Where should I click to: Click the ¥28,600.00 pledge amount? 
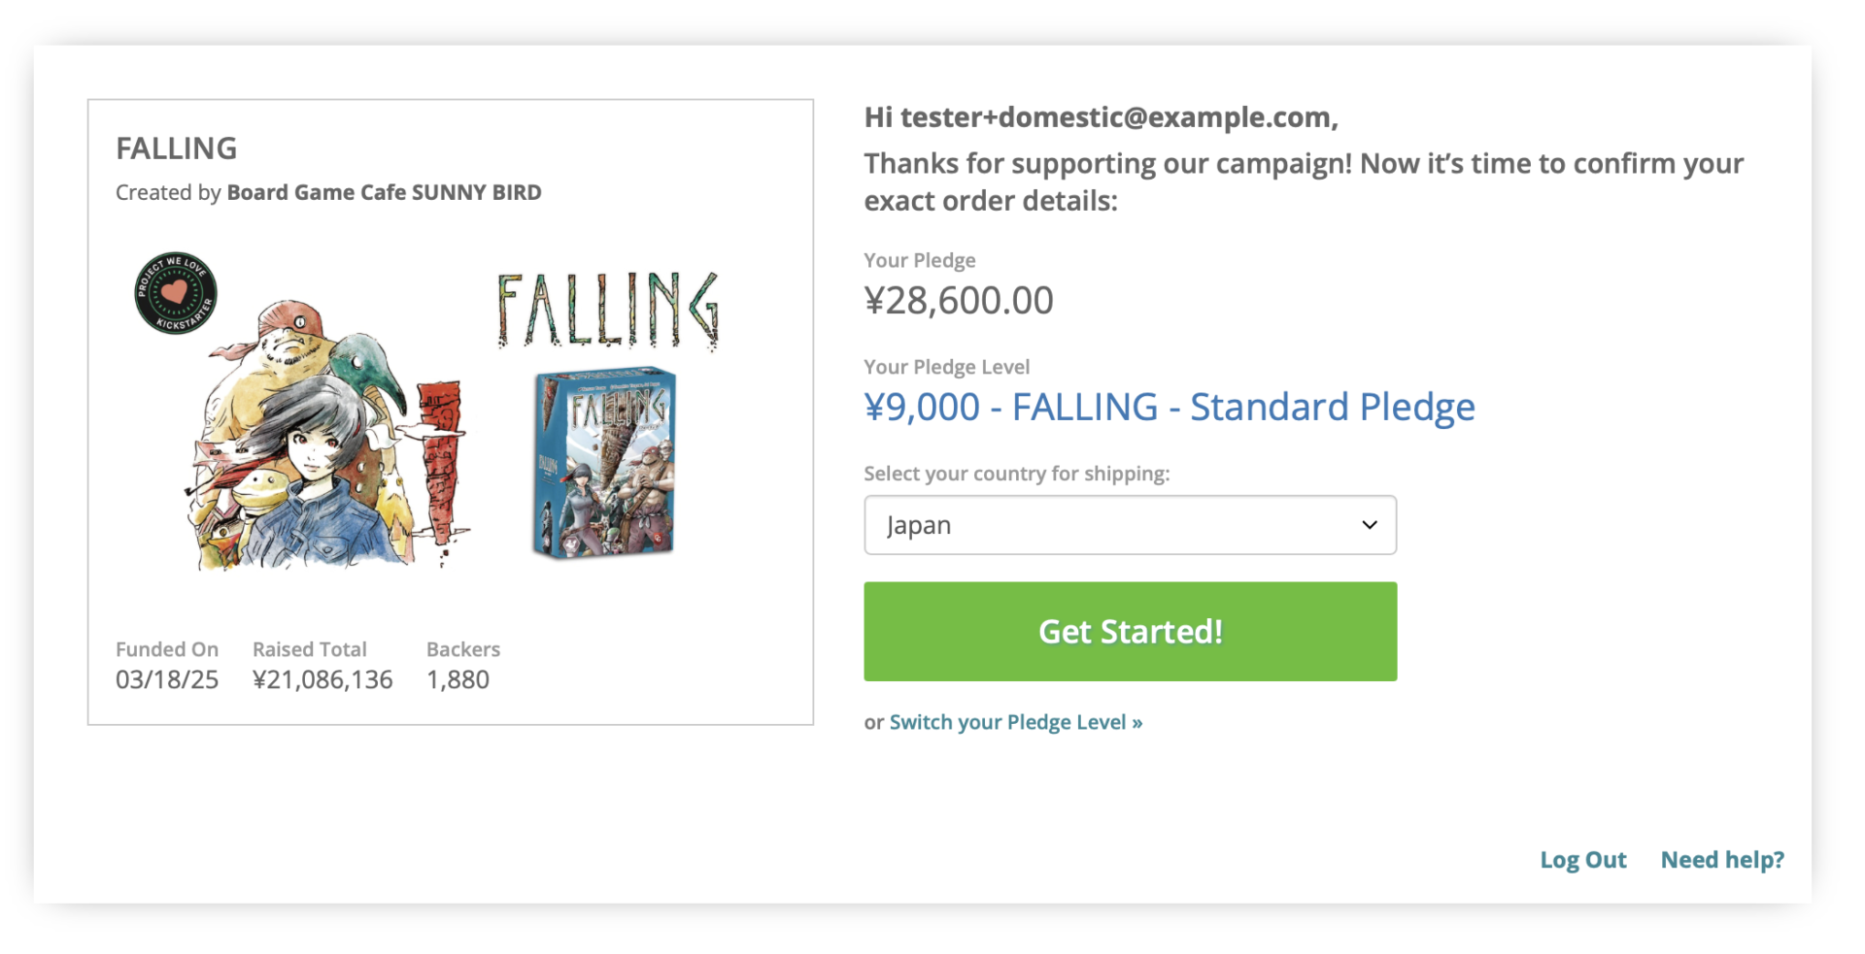(958, 301)
